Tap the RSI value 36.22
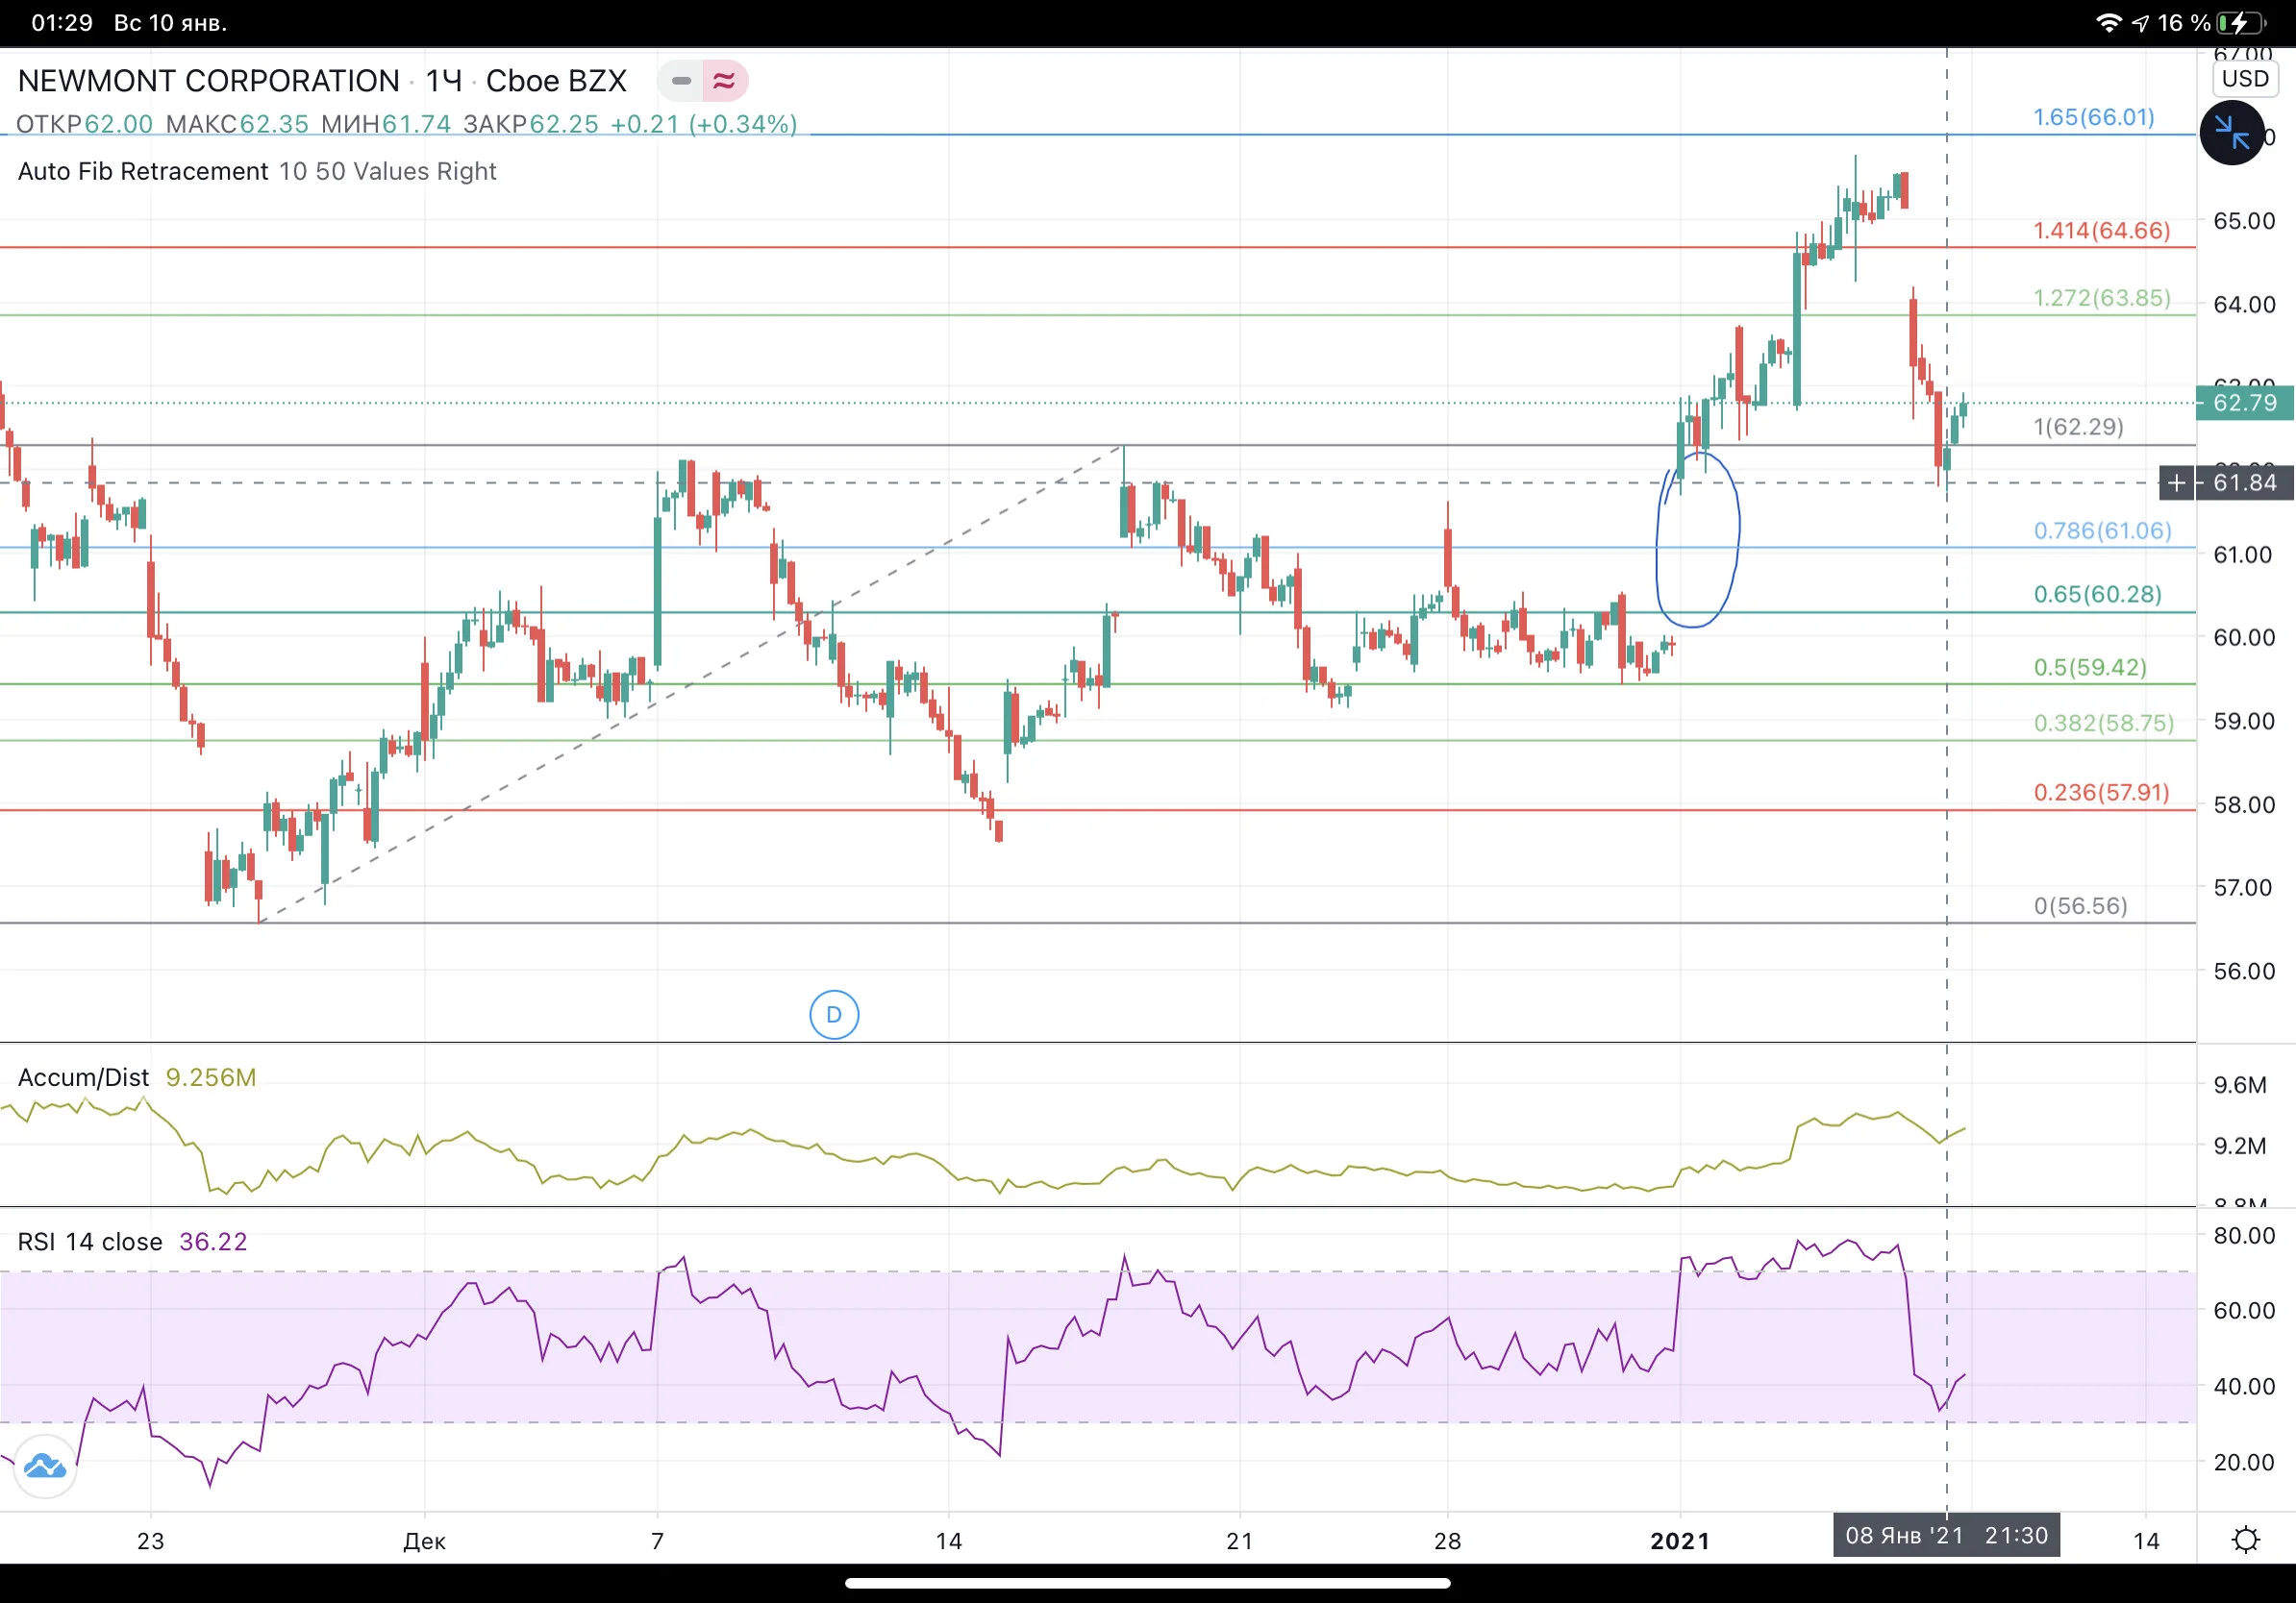2296x1603 pixels. [x=213, y=1242]
